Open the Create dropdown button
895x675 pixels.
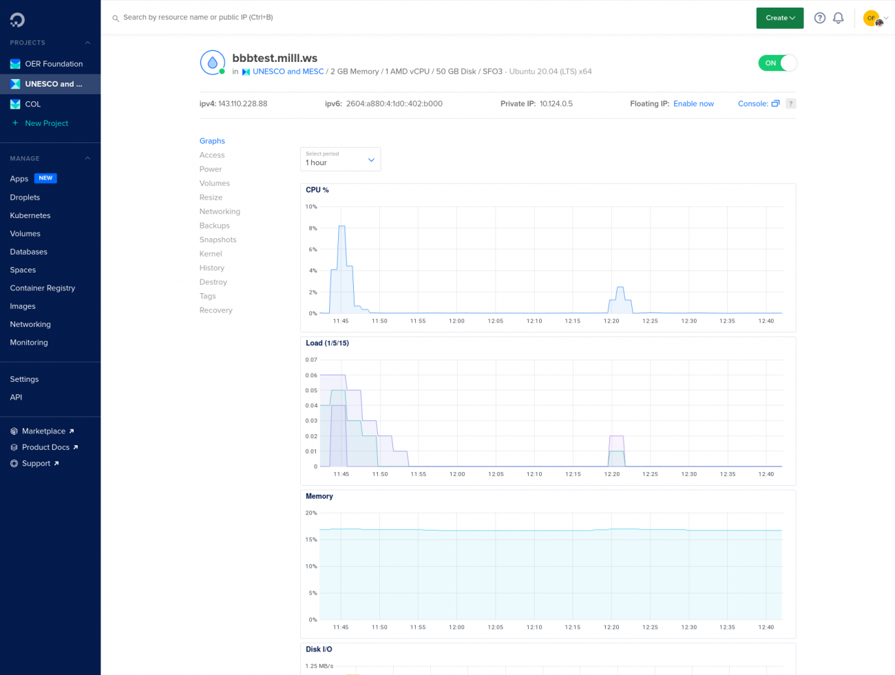pos(780,18)
